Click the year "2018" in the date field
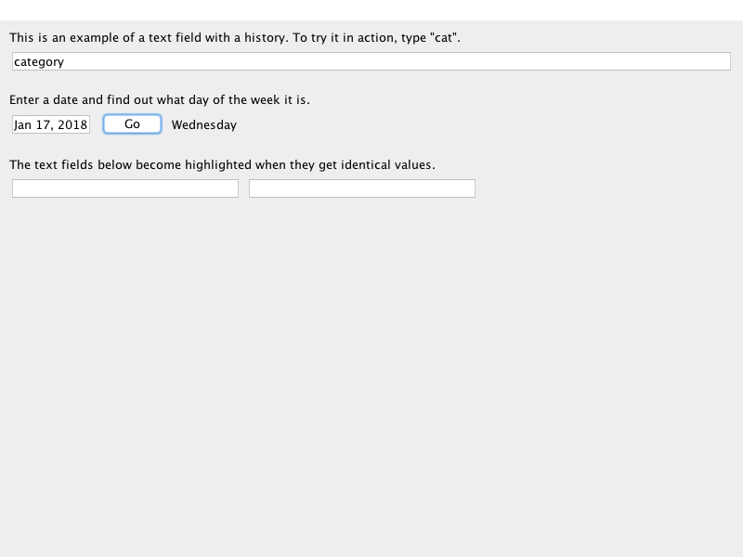The height and width of the screenshot is (557, 743). (x=72, y=124)
